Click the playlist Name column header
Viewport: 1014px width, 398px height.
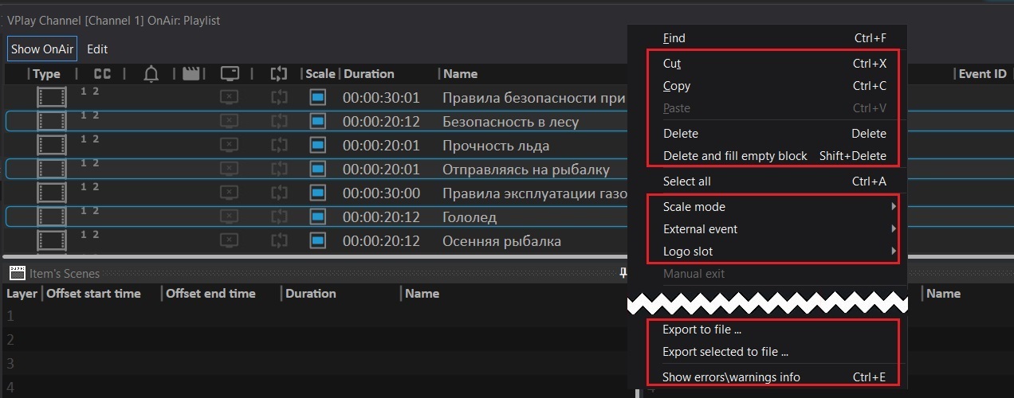460,74
